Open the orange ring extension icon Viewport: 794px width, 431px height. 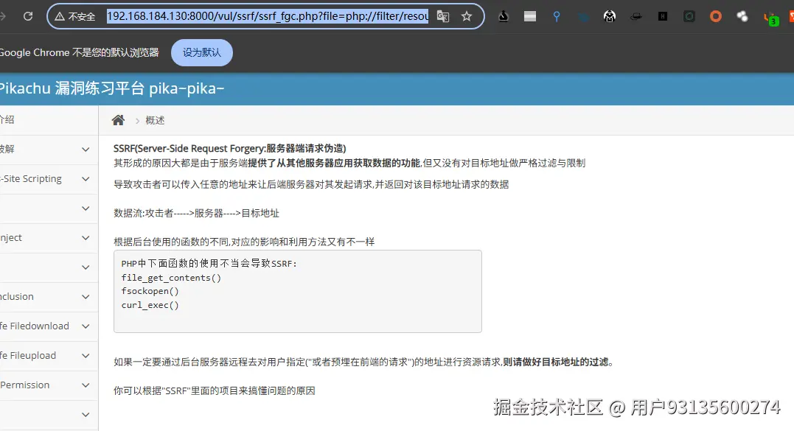716,17
